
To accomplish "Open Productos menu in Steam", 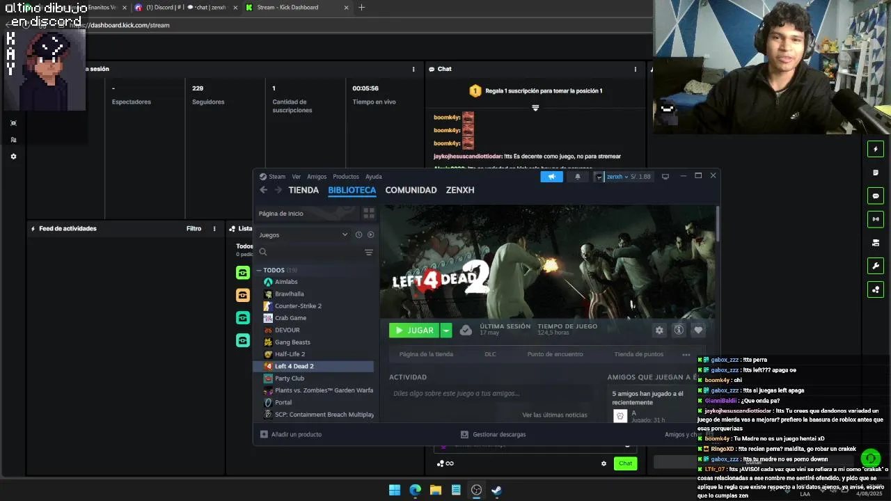I will (x=346, y=177).
